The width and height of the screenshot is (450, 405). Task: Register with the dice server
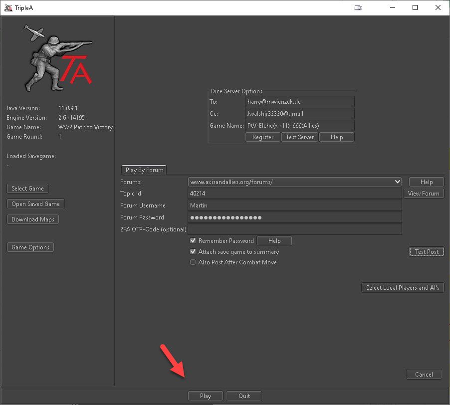[x=262, y=137]
